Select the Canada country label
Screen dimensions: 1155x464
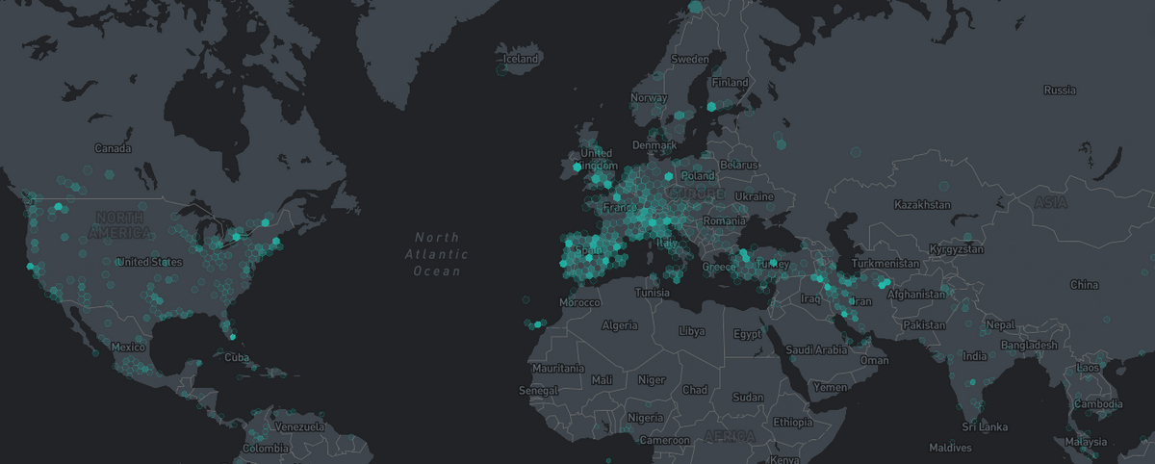point(113,149)
